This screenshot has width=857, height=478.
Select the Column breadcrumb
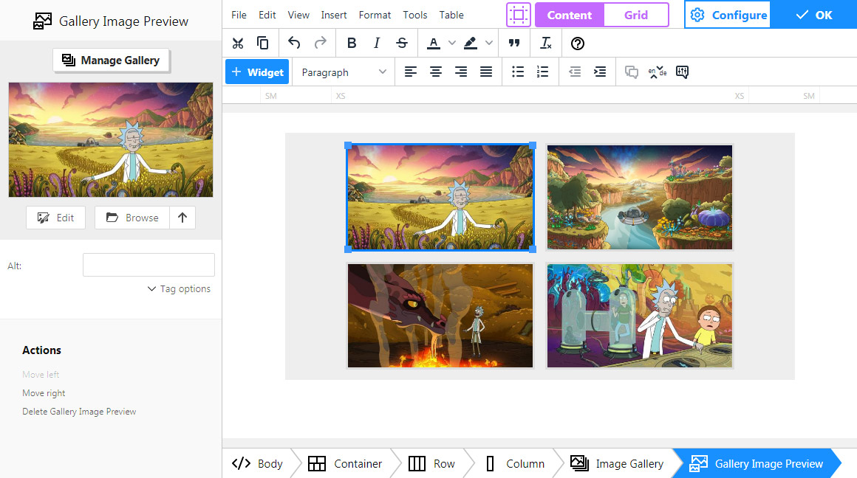(515, 463)
